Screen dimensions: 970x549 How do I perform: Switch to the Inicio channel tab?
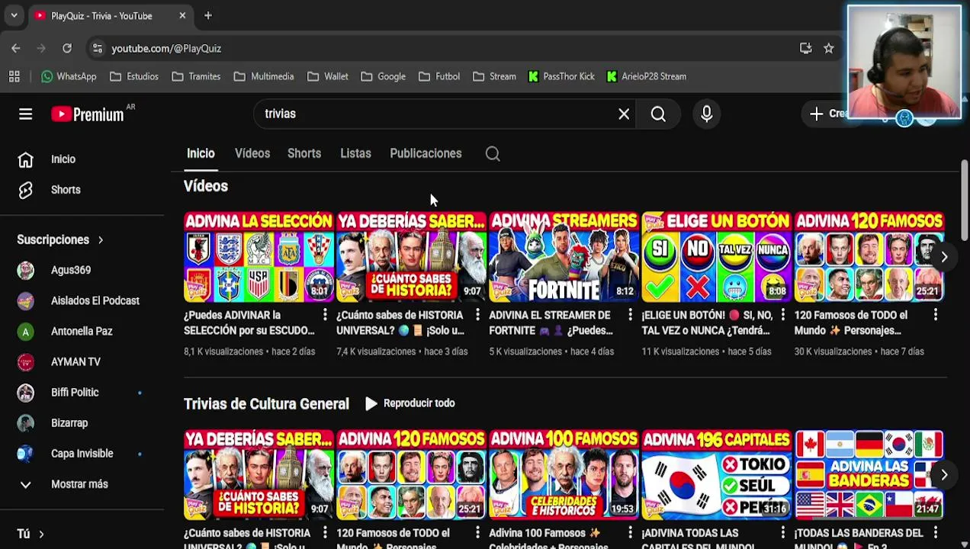pyautogui.click(x=201, y=153)
